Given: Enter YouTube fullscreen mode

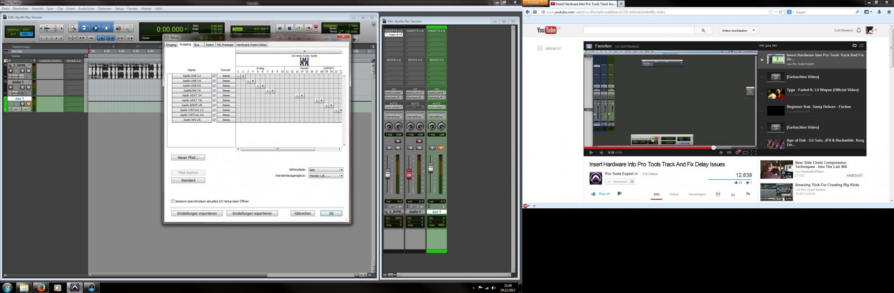Looking at the screenshot, I should point(754,153).
